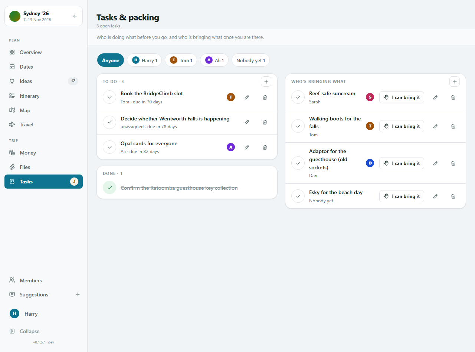Edit the Adaptor for the guesthouse item
Image resolution: width=475 pixels, height=352 pixels.
(x=435, y=163)
